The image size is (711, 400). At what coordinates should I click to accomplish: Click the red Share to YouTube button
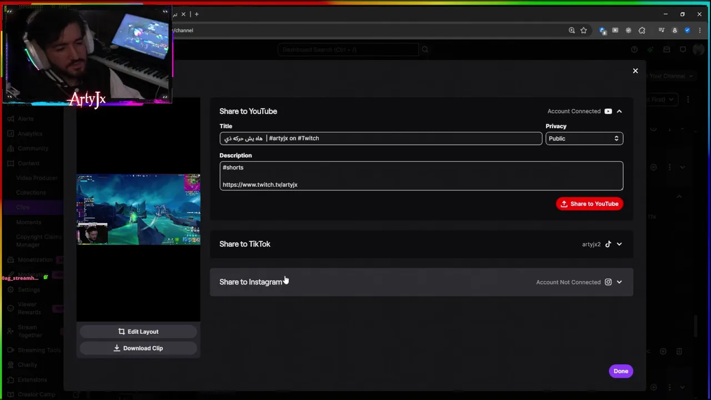(589, 204)
